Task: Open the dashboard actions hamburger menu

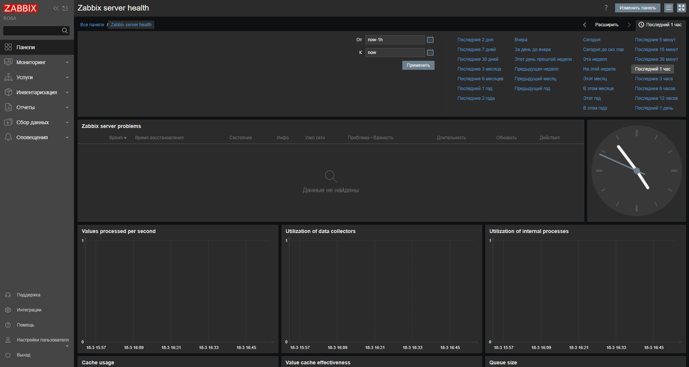Action: click(x=669, y=8)
